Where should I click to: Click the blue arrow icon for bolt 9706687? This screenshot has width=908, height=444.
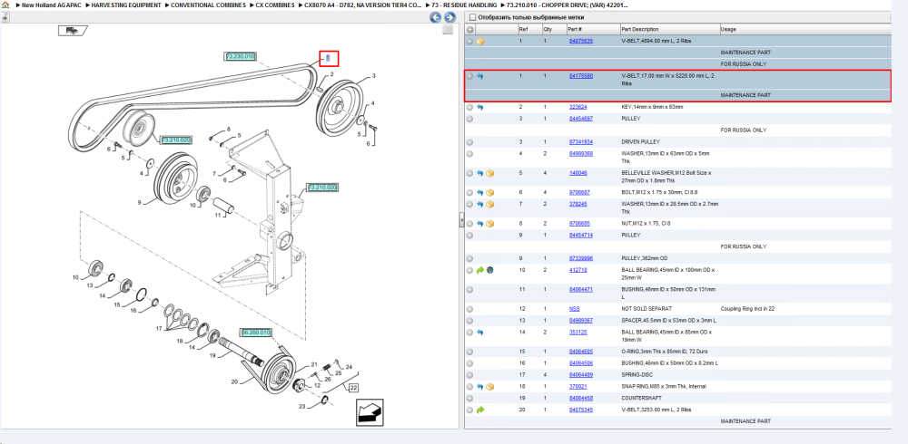(x=480, y=192)
